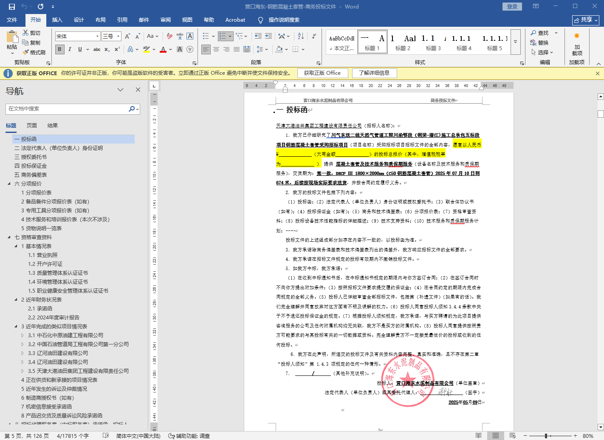Go to 四 投标保证金 in the navigation pane
Screen dimensions: 604x440
click(x=31, y=166)
